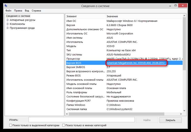The width and height of the screenshot is (191, 132).
Task: Click the vertical scrollbar thumb
Action: click(x=184, y=44)
